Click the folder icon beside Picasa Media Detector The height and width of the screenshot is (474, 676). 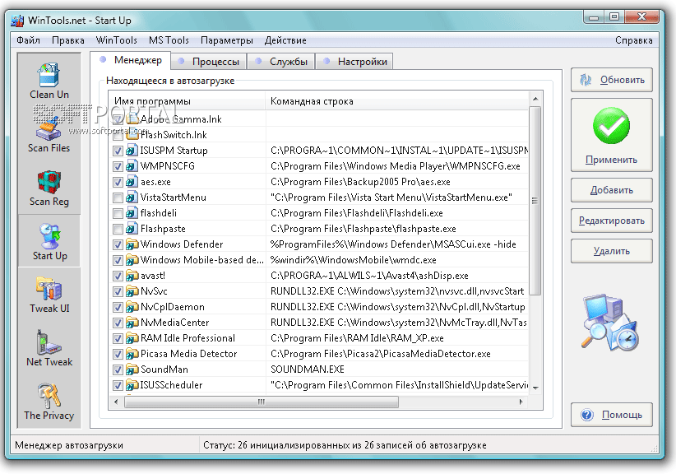pos(132,354)
